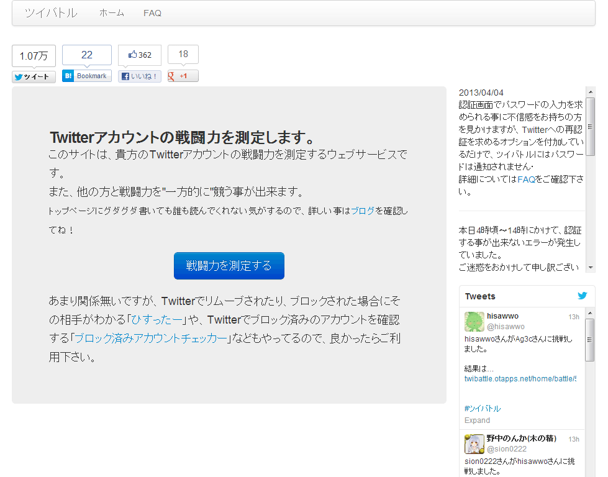Click the Facebook いいね! button
This screenshot has height=477, width=608.
pos(140,76)
